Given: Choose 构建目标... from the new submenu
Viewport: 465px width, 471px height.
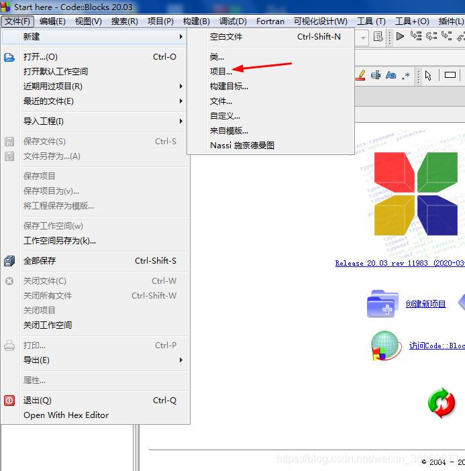Looking at the screenshot, I should tap(270, 86).
